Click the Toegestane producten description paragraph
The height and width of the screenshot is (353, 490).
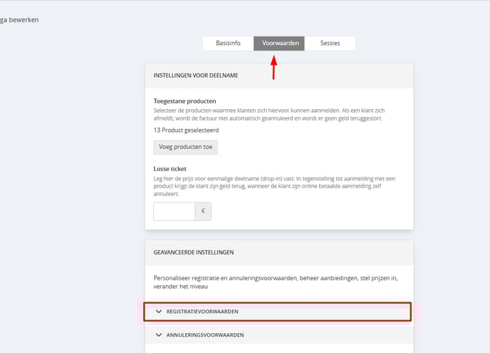[269, 115]
